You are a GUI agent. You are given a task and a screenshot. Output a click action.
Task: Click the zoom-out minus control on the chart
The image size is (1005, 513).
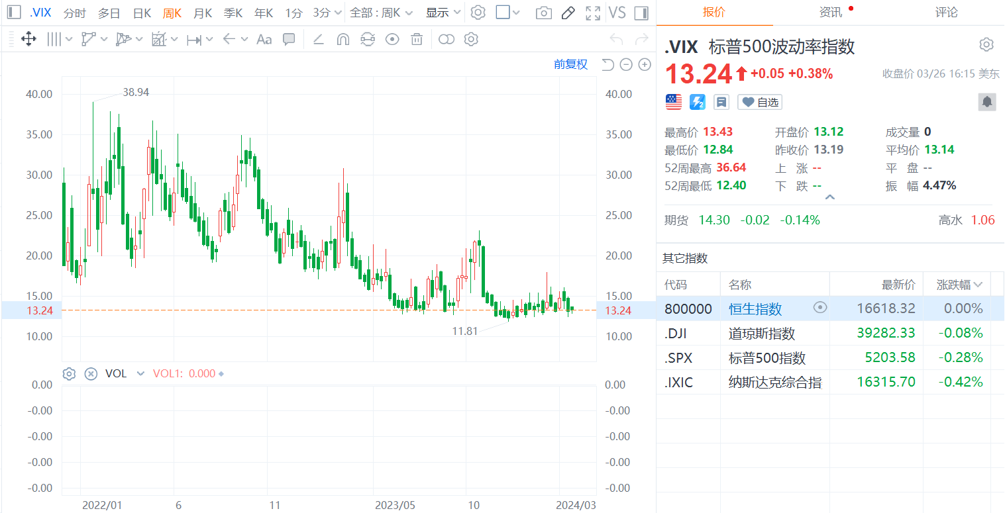click(625, 64)
